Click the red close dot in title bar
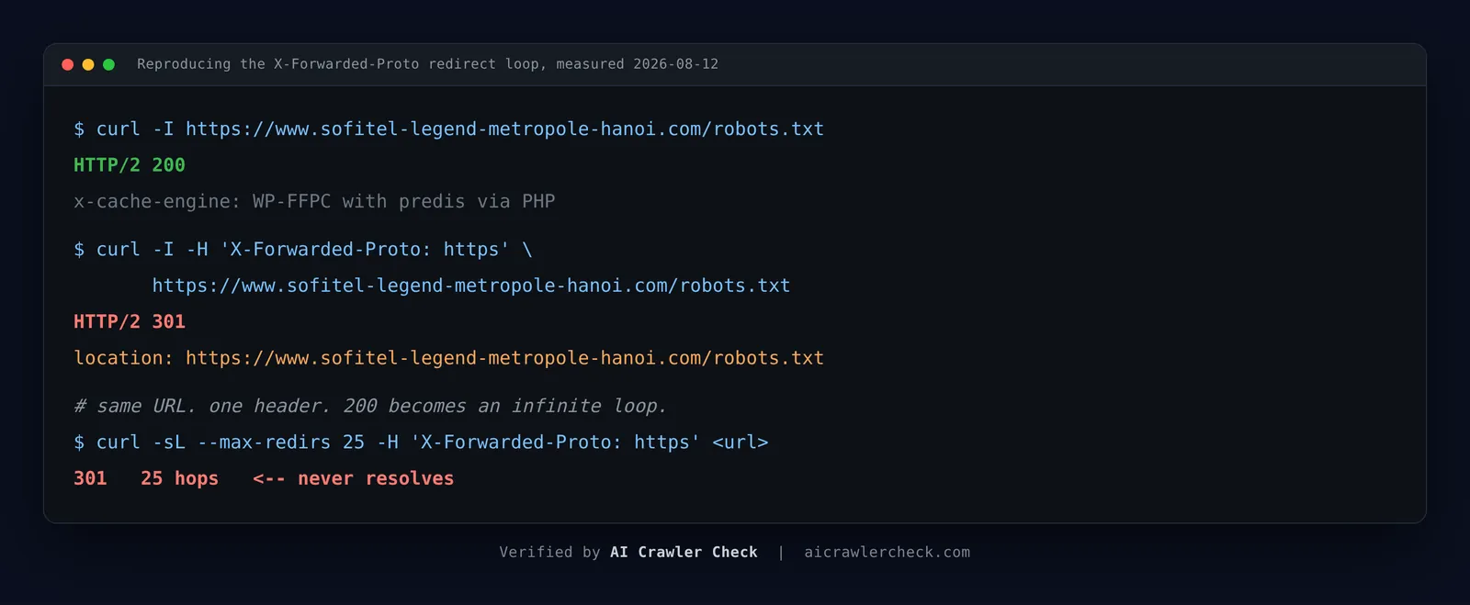This screenshot has width=1470, height=605. coord(68,64)
